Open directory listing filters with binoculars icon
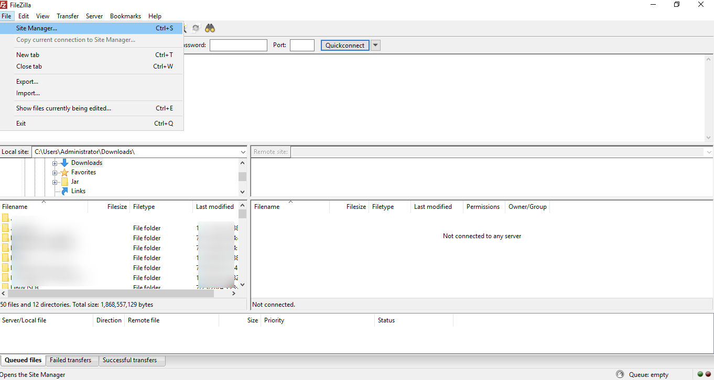 pos(210,28)
